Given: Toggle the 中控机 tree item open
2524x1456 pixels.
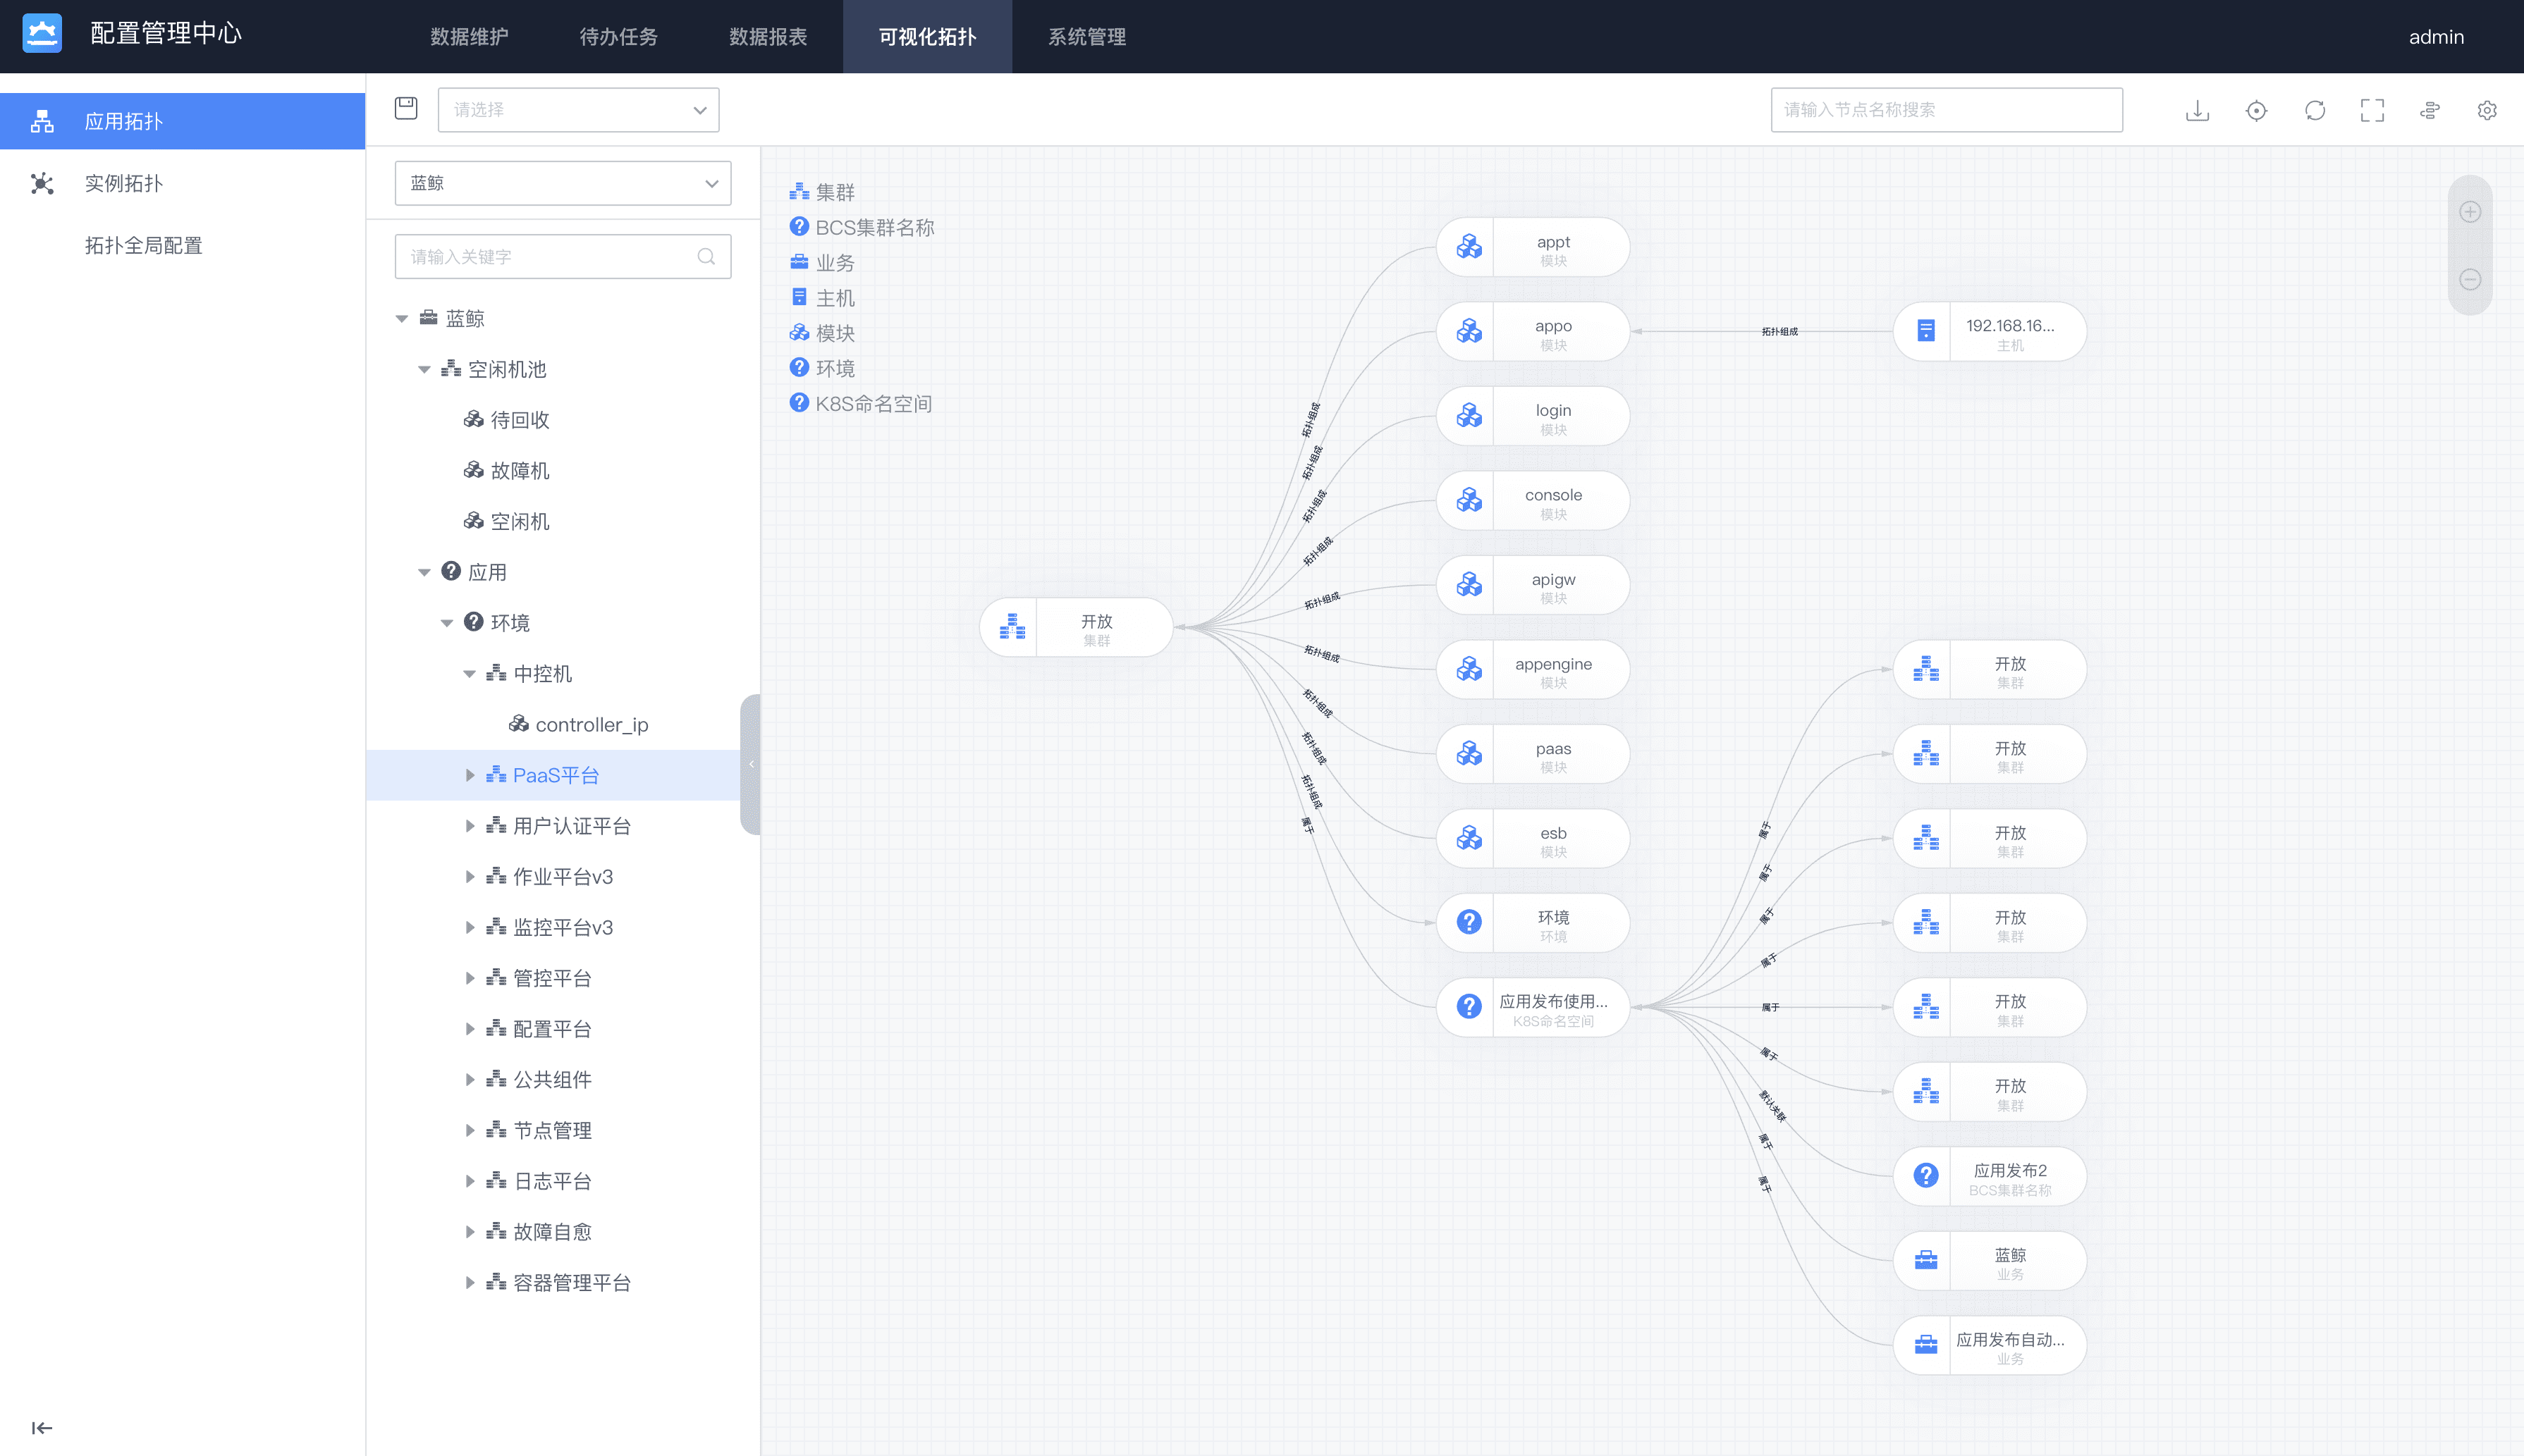Looking at the screenshot, I should (475, 672).
